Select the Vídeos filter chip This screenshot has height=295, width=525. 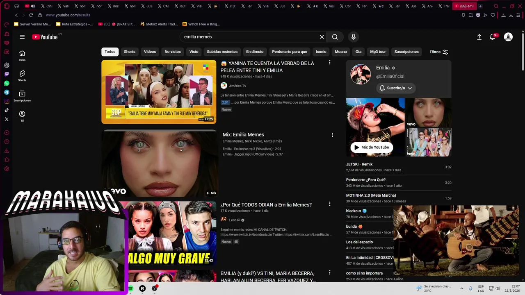[150, 52]
